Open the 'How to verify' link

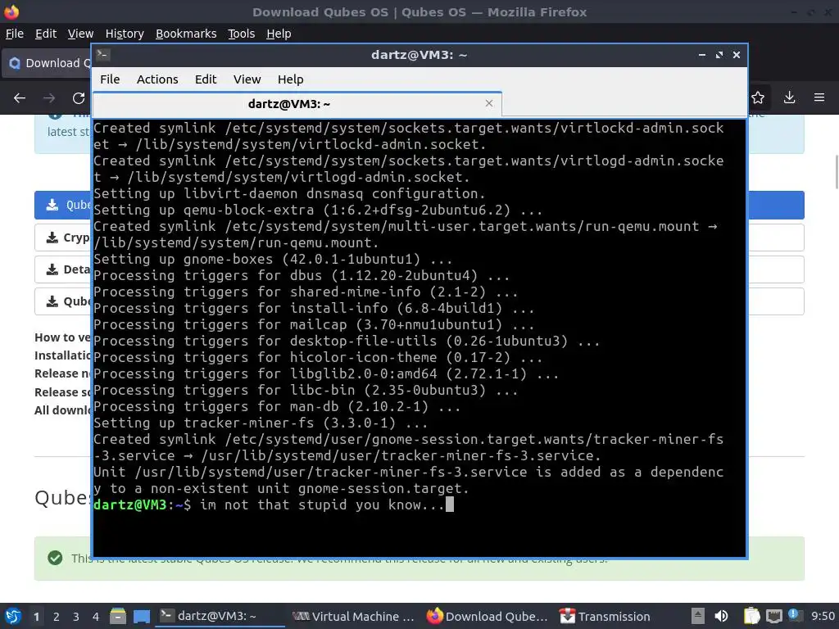click(62, 337)
